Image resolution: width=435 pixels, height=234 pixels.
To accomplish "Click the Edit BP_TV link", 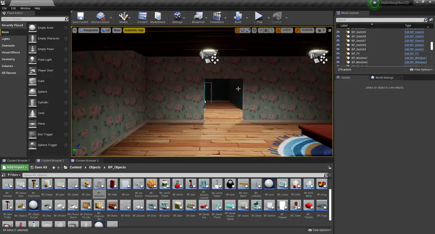I will [x=411, y=54].
